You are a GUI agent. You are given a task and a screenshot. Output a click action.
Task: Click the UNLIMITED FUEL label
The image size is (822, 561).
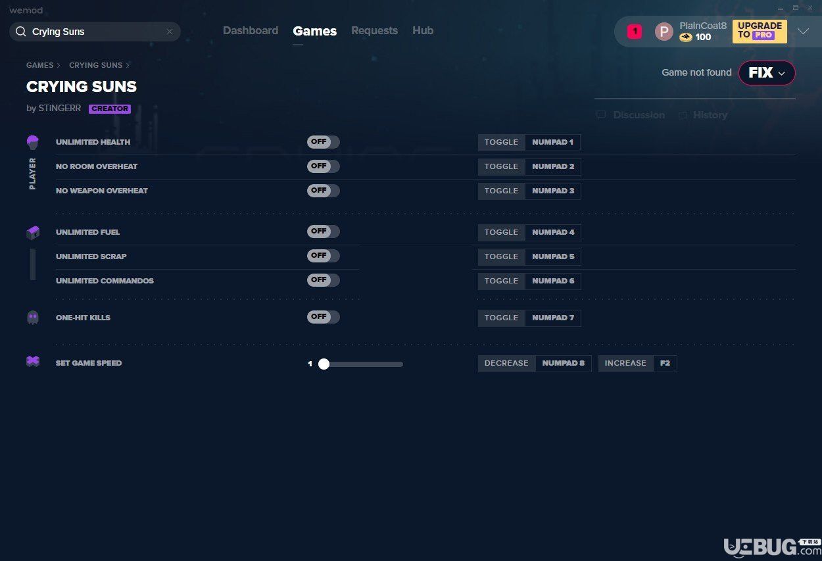point(88,232)
